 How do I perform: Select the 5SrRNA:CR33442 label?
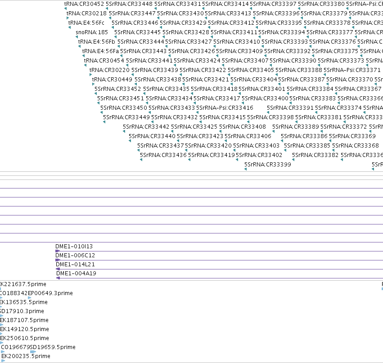click(x=146, y=127)
